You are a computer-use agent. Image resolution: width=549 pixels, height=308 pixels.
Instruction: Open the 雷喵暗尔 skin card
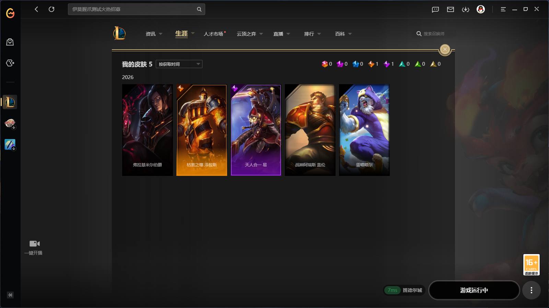click(364, 130)
